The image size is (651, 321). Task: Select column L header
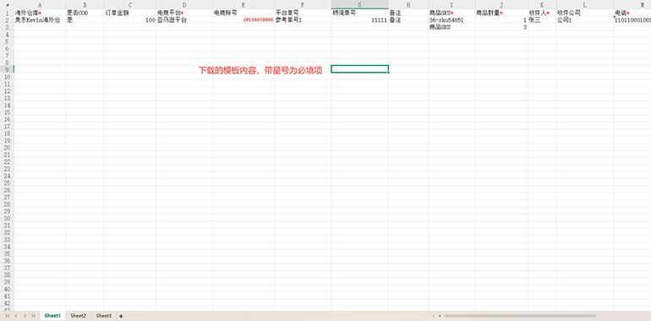(585, 5)
